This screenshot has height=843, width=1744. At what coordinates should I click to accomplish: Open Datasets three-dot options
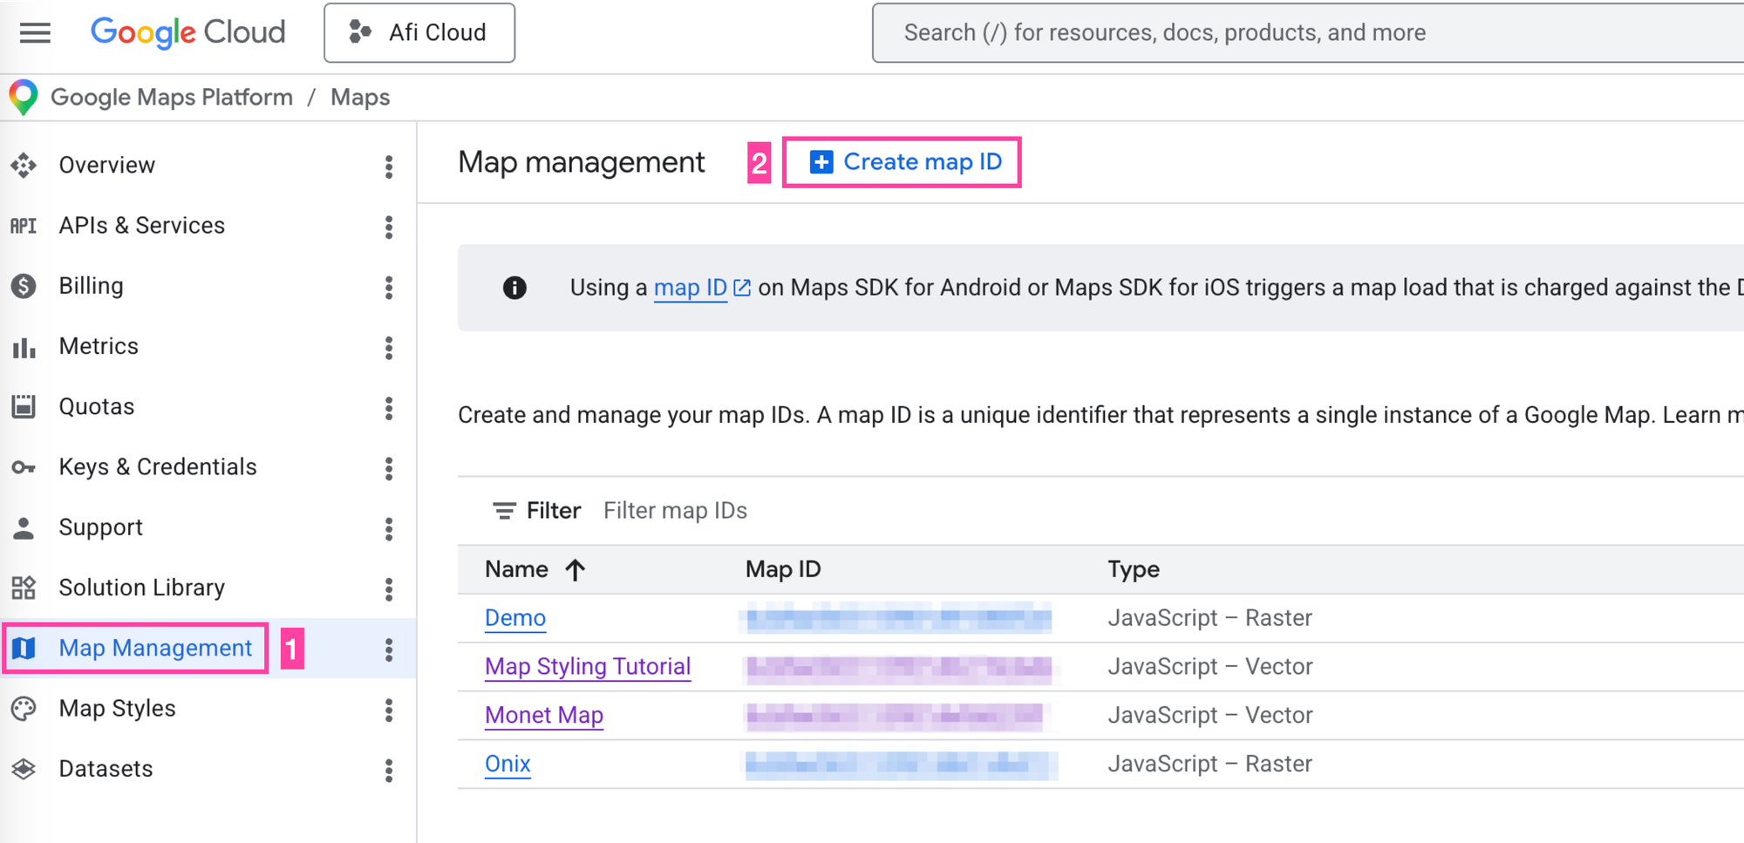(389, 770)
